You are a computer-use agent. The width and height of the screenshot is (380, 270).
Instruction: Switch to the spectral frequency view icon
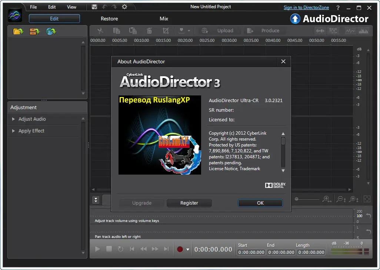333,31
